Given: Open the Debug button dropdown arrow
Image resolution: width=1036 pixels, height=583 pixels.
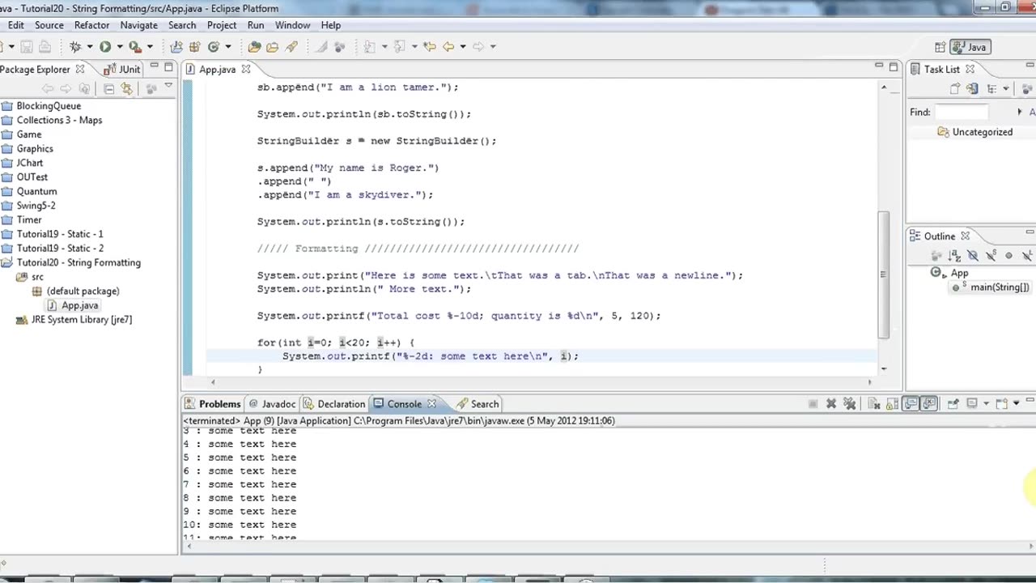Looking at the screenshot, I should pyautogui.click(x=89, y=47).
